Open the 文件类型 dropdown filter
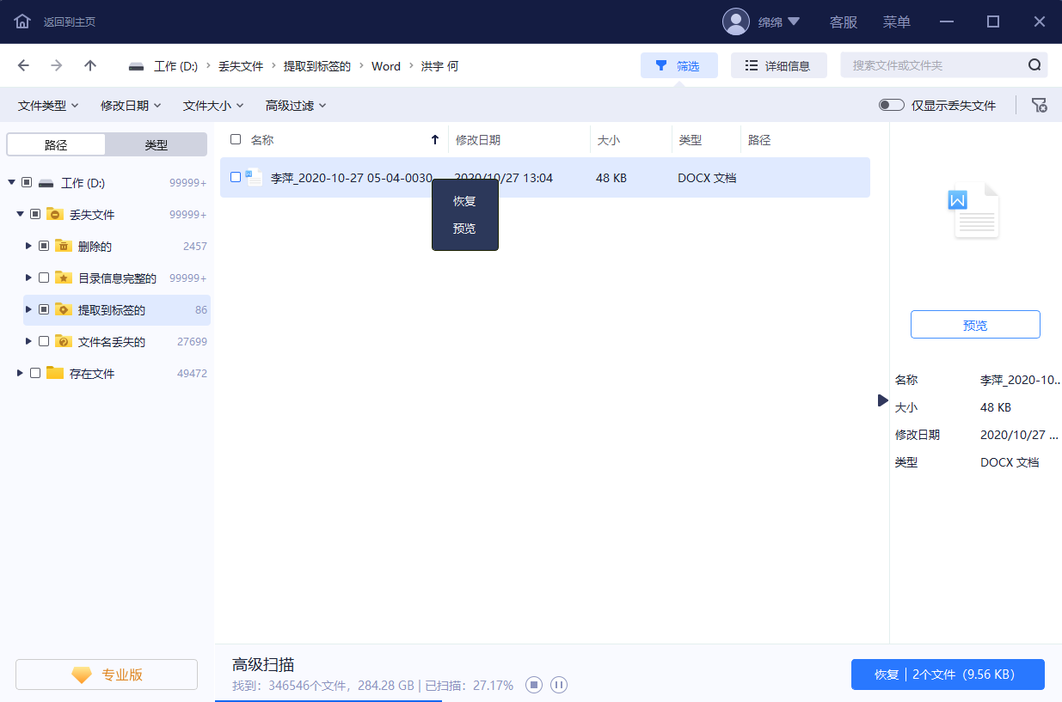 (48, 106)
